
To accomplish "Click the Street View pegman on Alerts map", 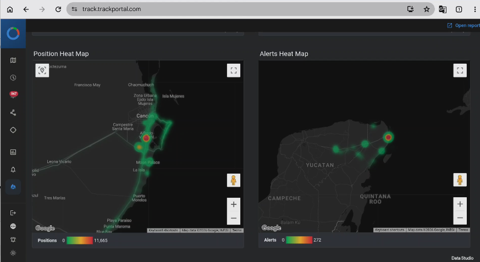I will tap(460, 180).
